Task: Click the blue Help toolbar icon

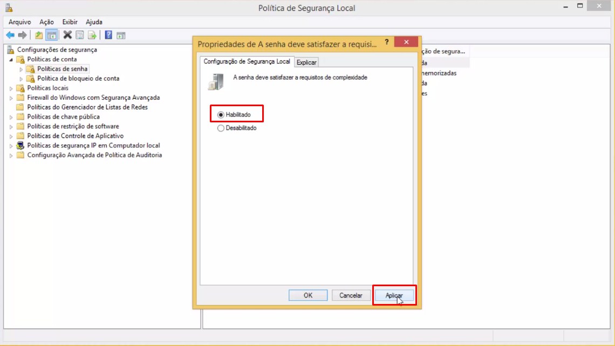Action: pyautogui.click(x=108, y=35)
